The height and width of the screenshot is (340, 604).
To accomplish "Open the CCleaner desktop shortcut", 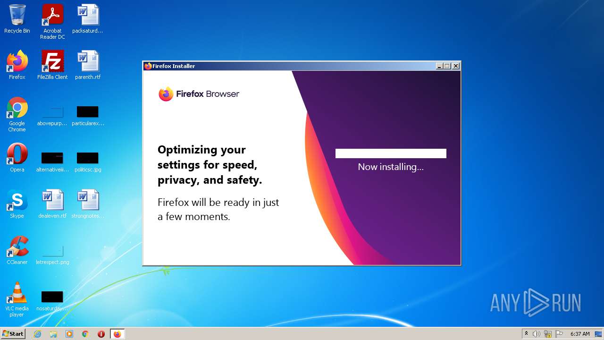I will [17, 250].
